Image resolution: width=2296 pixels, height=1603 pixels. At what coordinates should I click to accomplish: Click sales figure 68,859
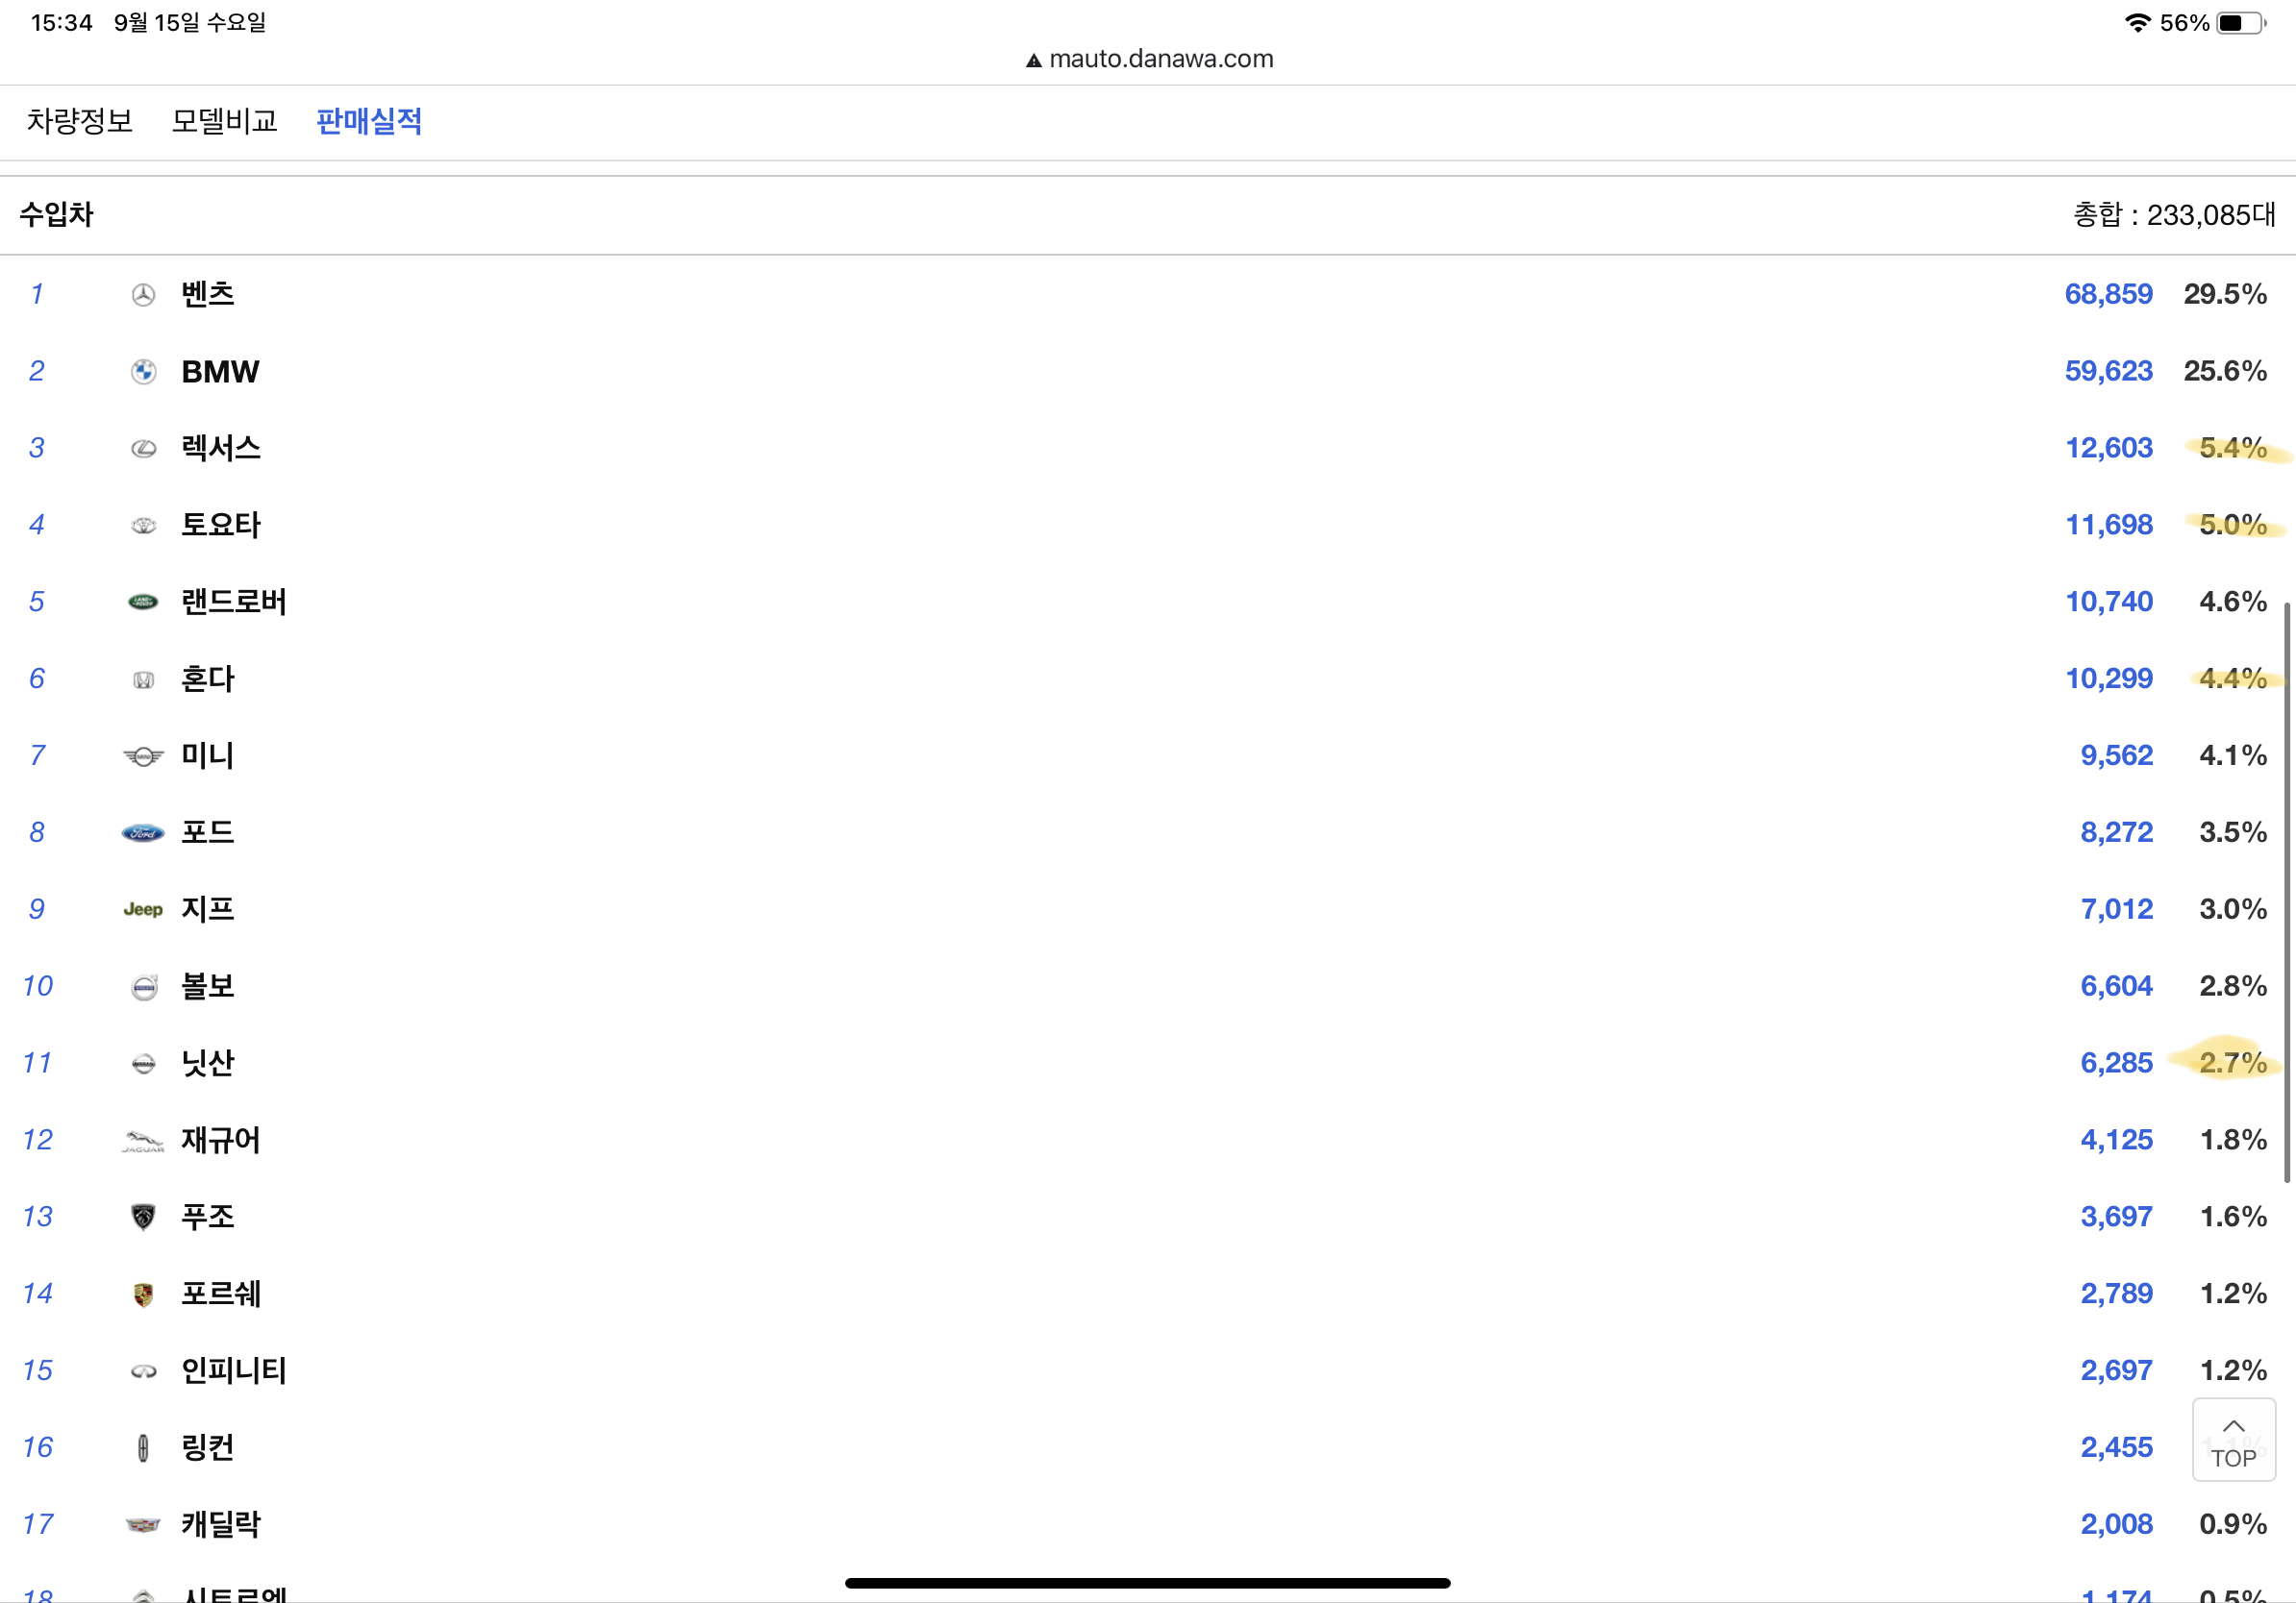click(x=2108, y=295)
